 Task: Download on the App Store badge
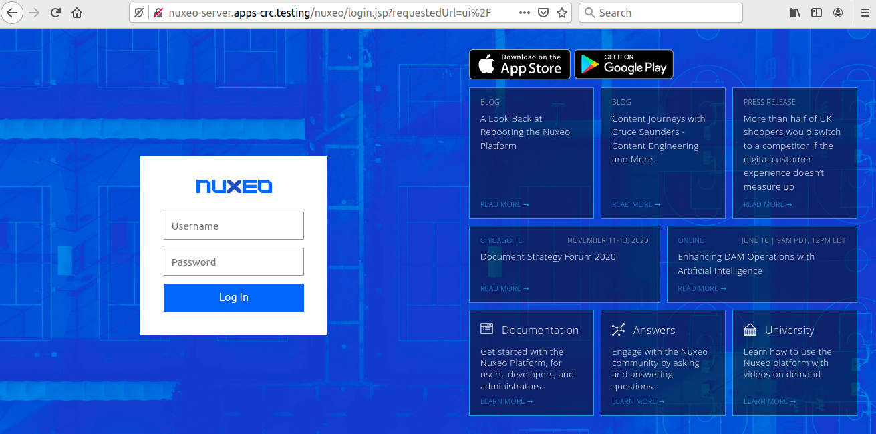click(x=520, y=65)
